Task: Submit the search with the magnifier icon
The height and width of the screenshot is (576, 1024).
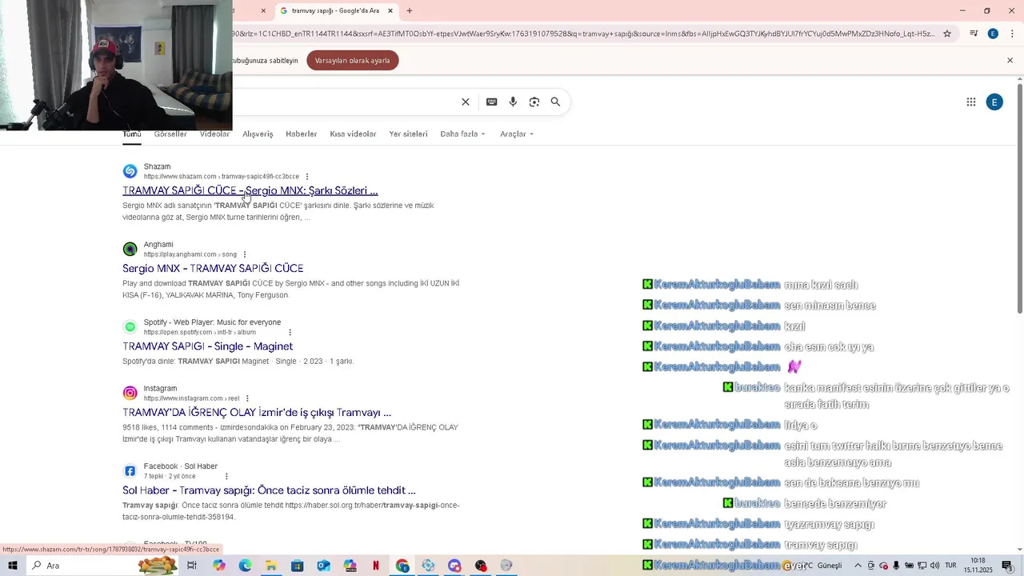Action: coord(555,102)
